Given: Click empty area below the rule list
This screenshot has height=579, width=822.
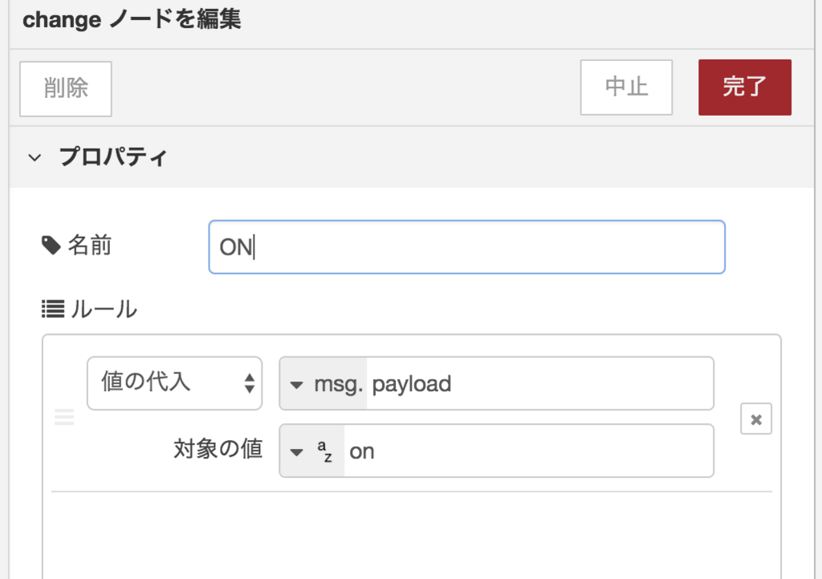Looking at the screenshot, I should point(412,535).
